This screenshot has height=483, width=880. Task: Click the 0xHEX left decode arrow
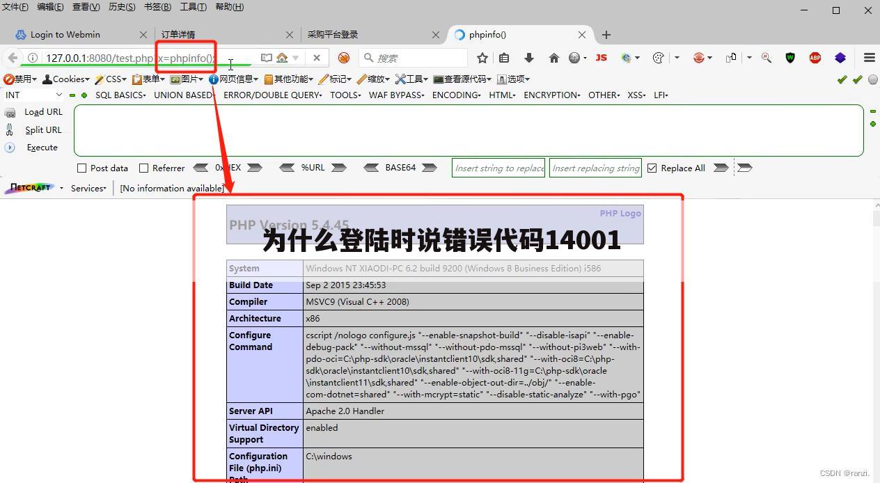[201, 168]
